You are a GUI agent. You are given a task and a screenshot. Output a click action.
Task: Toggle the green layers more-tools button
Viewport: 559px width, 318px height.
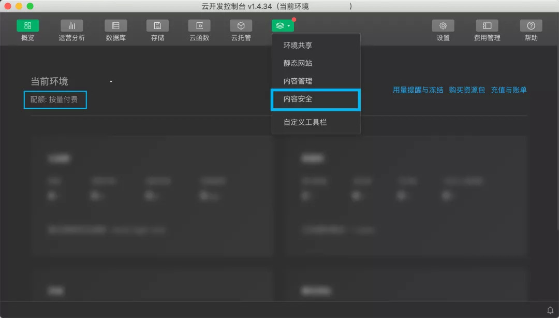pyautogui.click(x=283, y=26)
